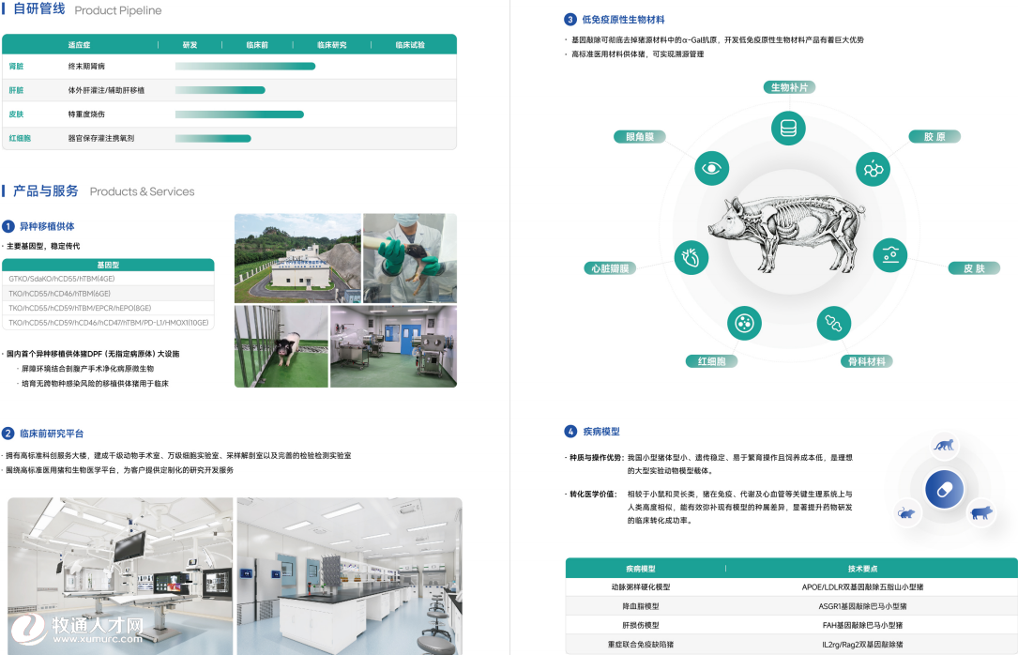Image resolution: width=1018 pixels, height=655 pixels.
Task: Click the 红细胞 pipeline progress bar
Action: (213, 138)
